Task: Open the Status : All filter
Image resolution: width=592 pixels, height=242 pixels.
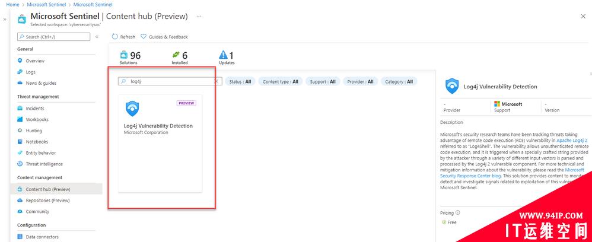Action: click(x=240, y=81)
